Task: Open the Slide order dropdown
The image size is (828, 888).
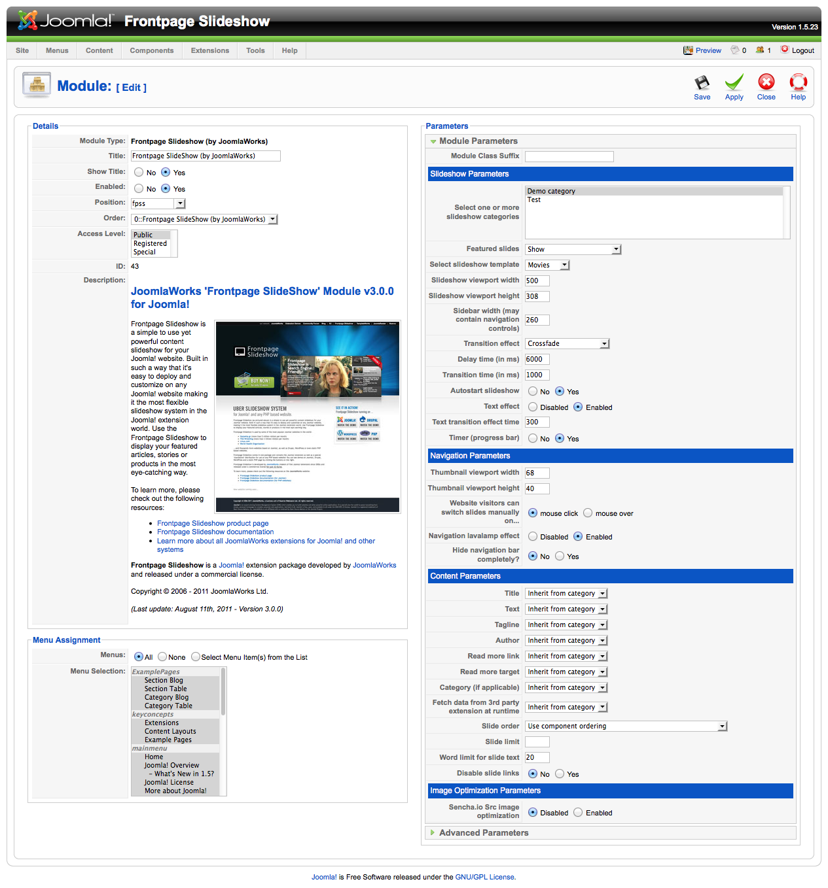Action: click(x=626, y=726)
